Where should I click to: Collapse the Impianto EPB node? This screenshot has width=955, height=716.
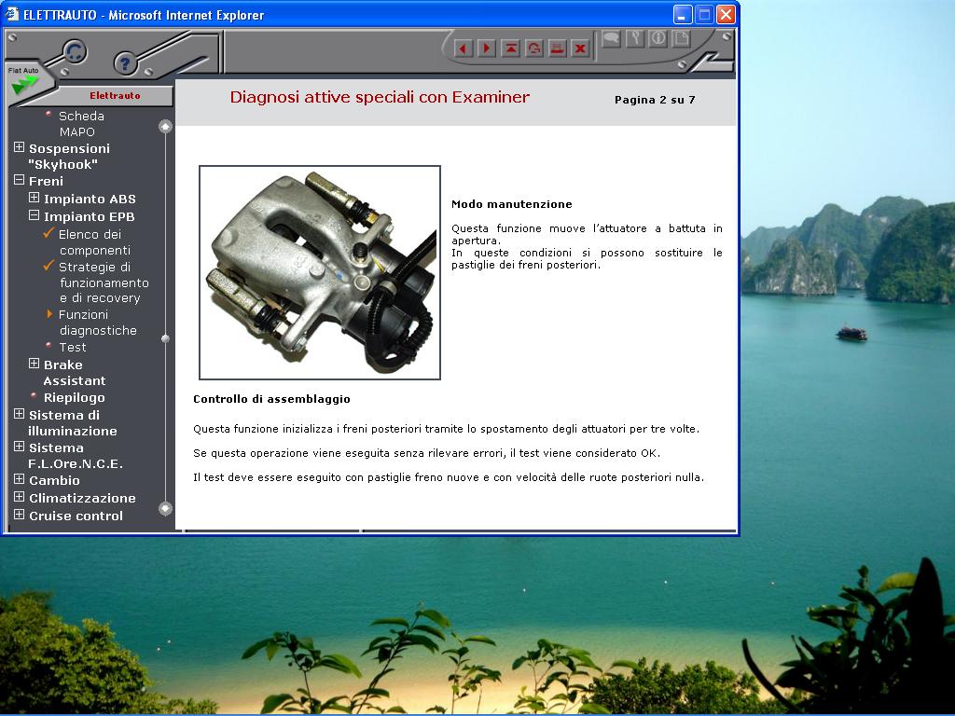click(x=35, y=215)
